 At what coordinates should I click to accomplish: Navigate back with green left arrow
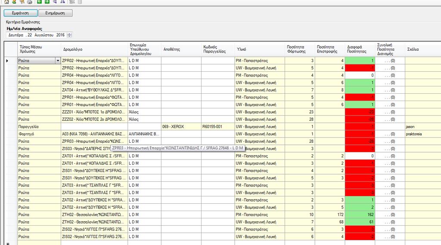point(39,1)
